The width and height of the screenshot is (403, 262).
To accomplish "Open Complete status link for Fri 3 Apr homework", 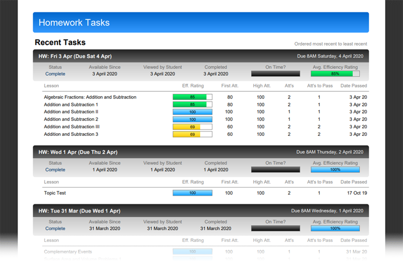I will click(x=55, y=74).
